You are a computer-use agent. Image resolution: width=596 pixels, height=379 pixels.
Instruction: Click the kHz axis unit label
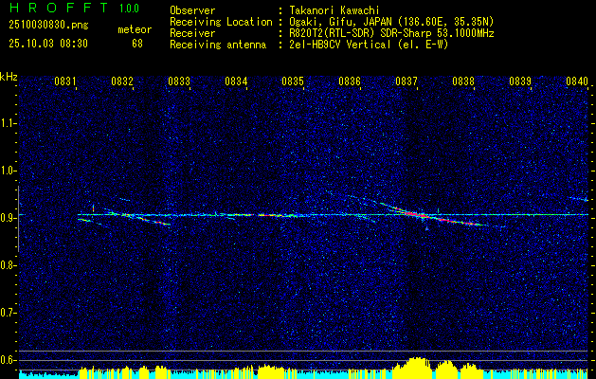(9, 77)
